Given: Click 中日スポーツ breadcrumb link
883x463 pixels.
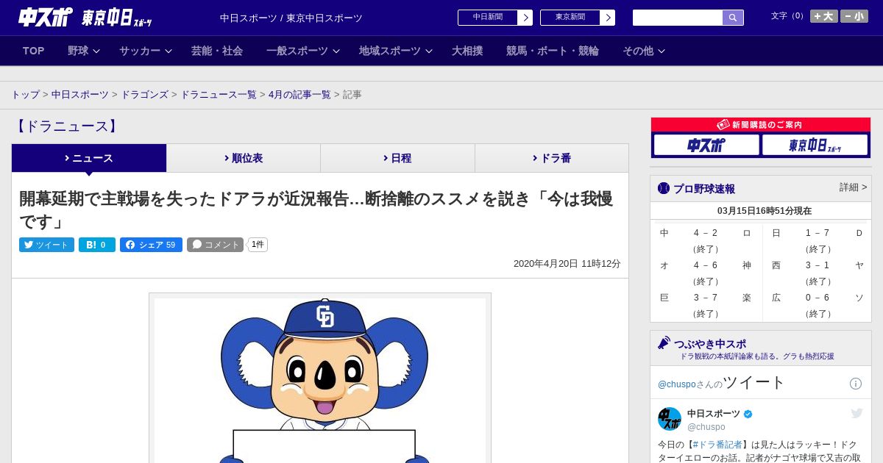Looking at the screenshot, I should pyautogui.click(x=80, y=95).
